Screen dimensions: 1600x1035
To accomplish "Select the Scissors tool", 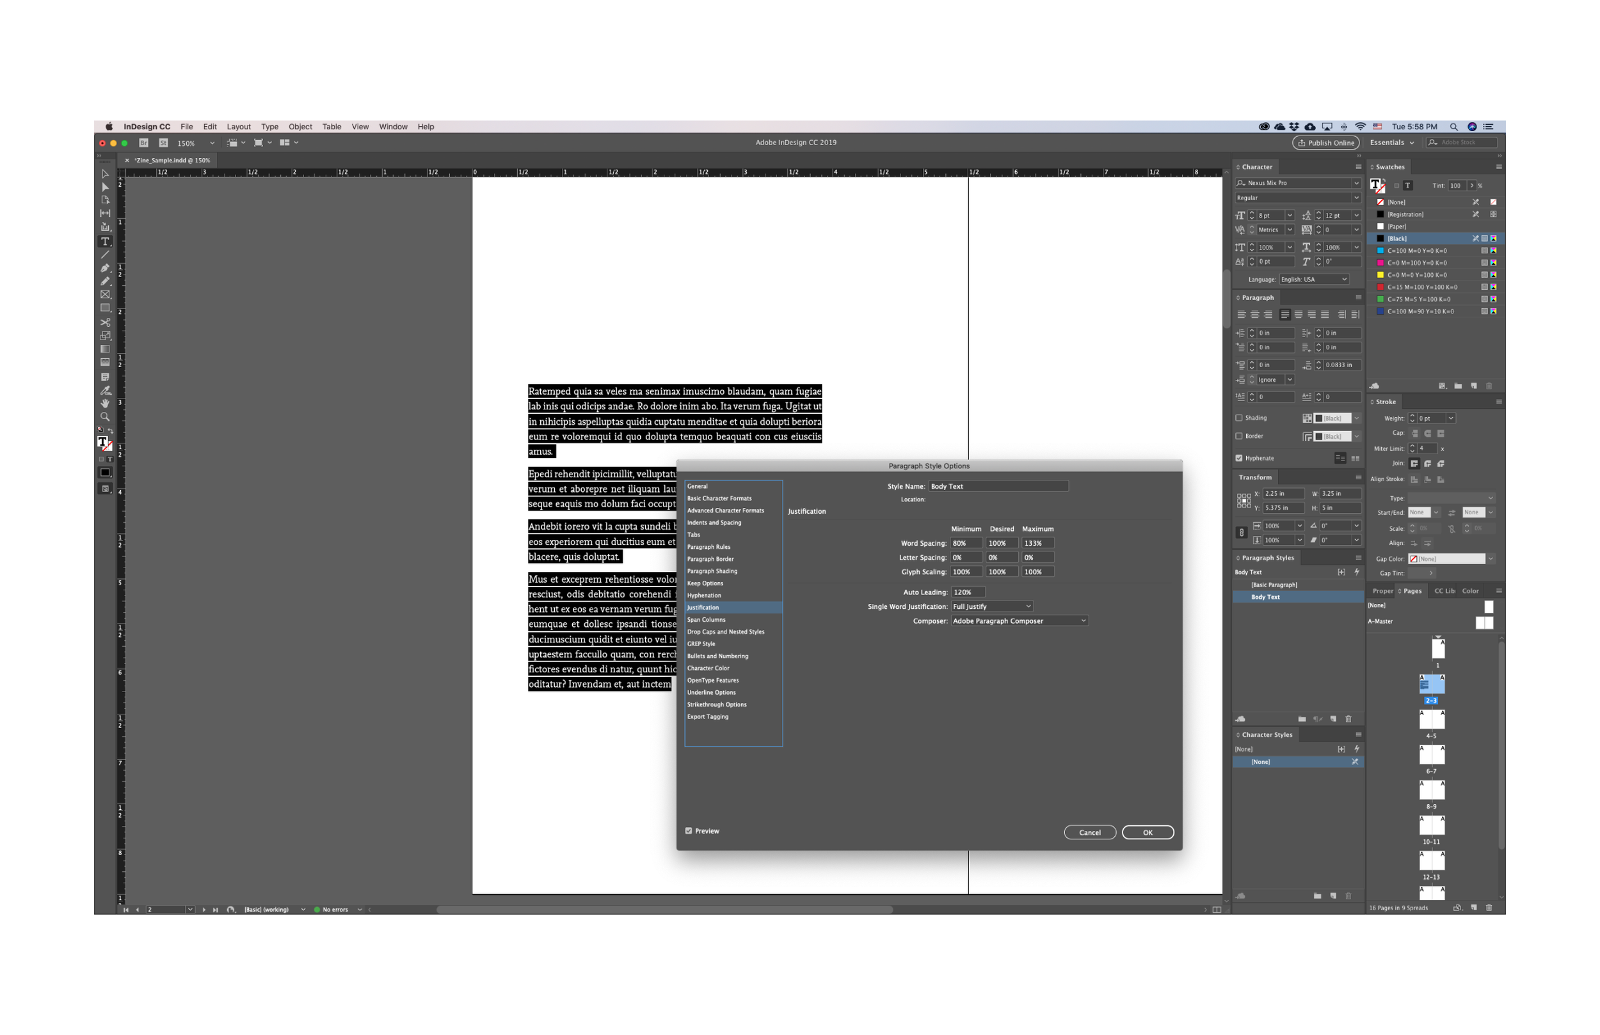I will pyautogui.click(x=105, y=322).
